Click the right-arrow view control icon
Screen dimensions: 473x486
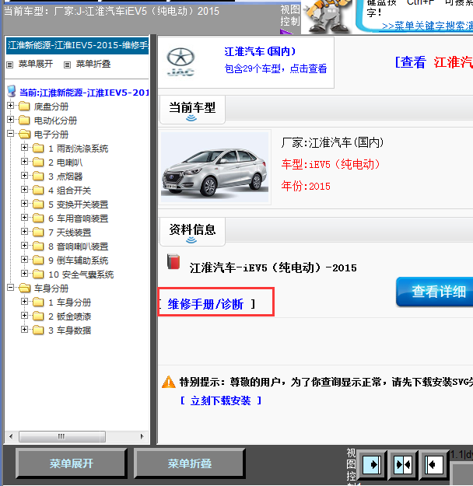372,464
